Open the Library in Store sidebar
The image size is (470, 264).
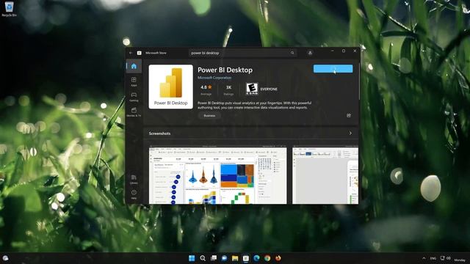click(134, 179)
